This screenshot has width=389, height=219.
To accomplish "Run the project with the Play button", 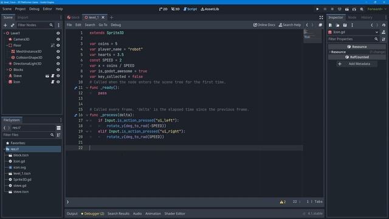I will click(317, 9).
